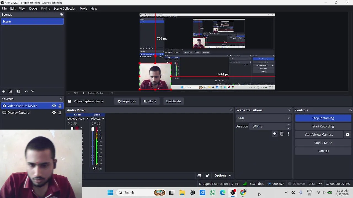Lock the Display Capture source
This screenshot has height=198, width=353.
[60, 113]
